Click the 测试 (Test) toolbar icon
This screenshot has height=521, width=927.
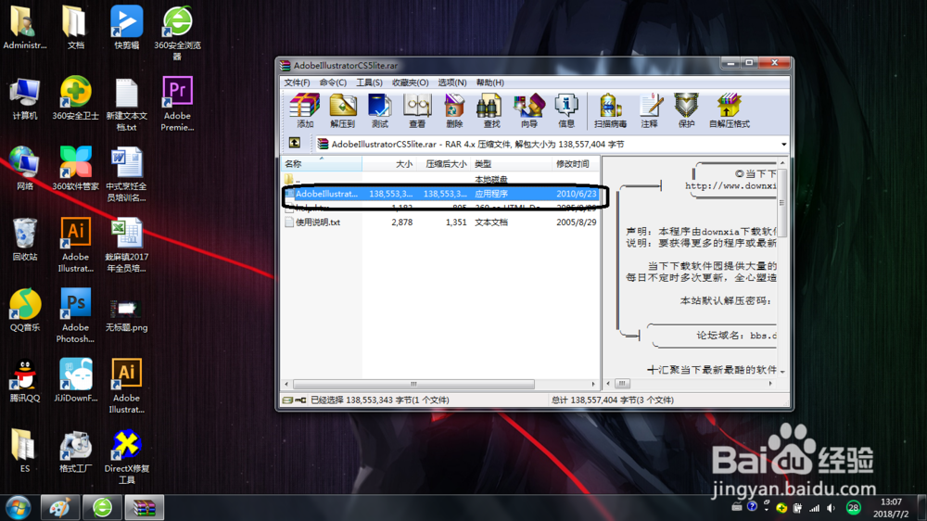point(379,110)
